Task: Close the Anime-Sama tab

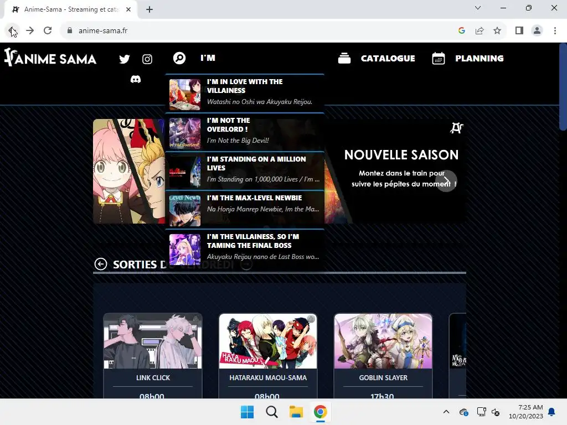Action: [x=128, y=9]
